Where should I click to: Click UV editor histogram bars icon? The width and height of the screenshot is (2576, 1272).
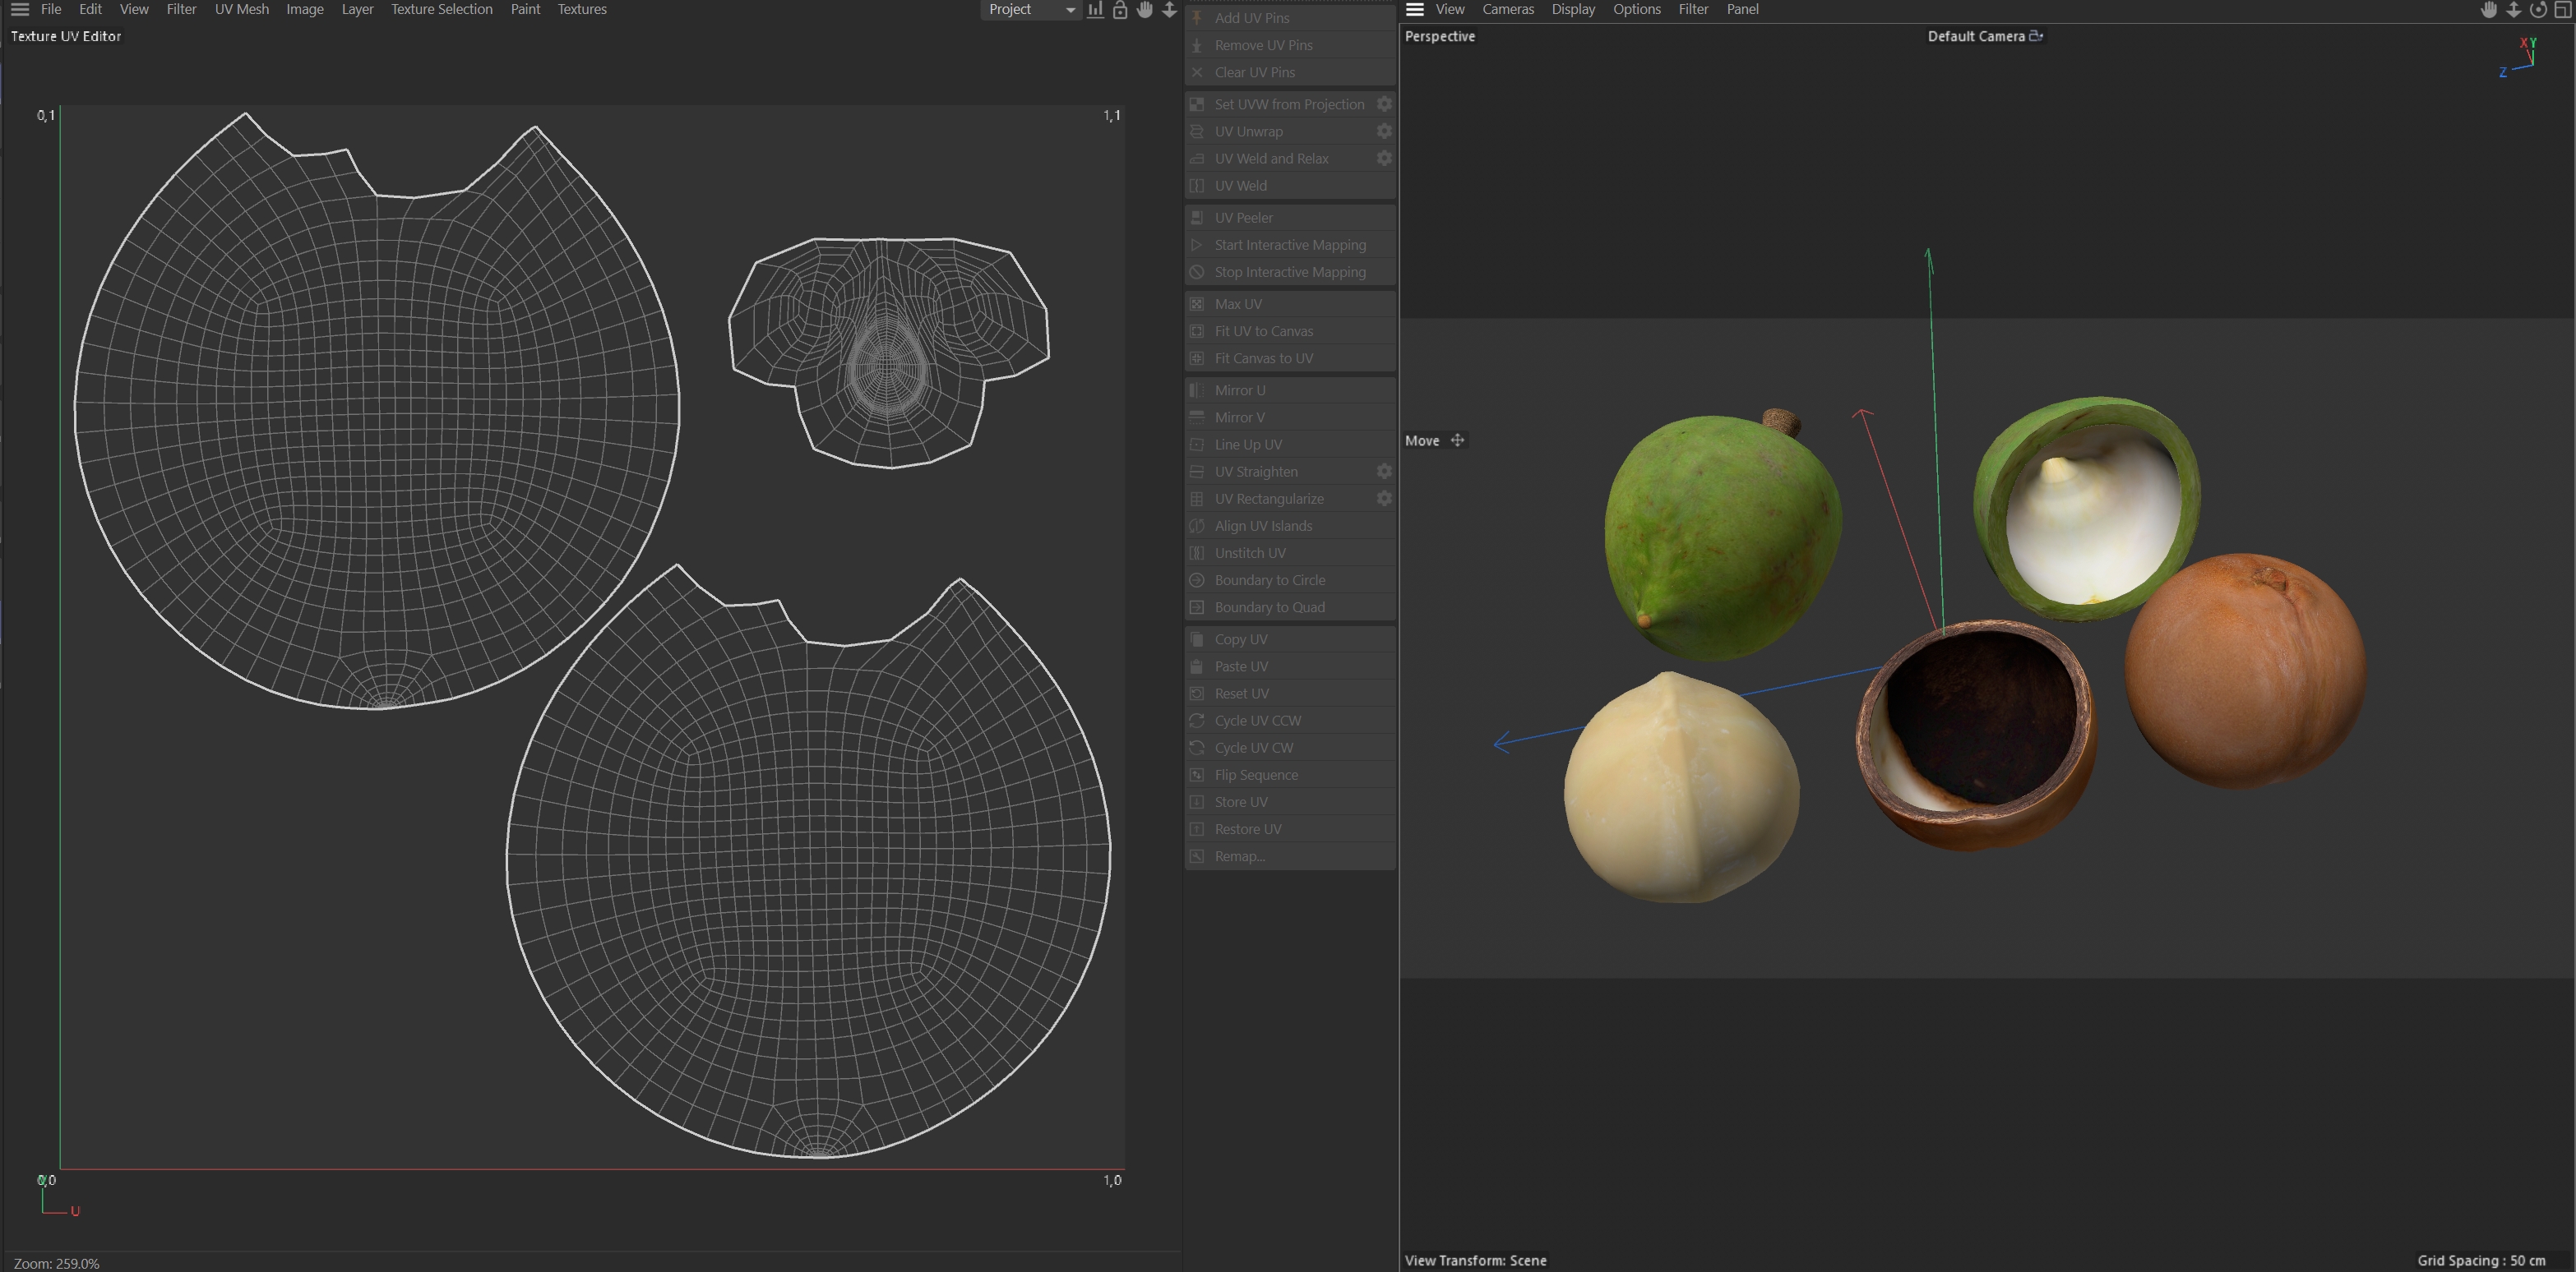[x=1096, y=9]
